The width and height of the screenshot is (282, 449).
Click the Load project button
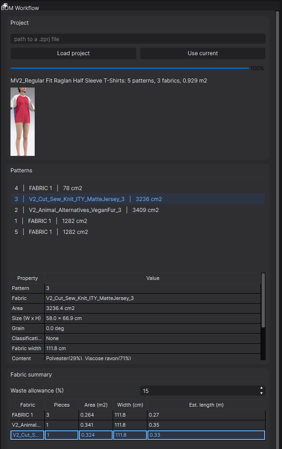tap(73, 53)
